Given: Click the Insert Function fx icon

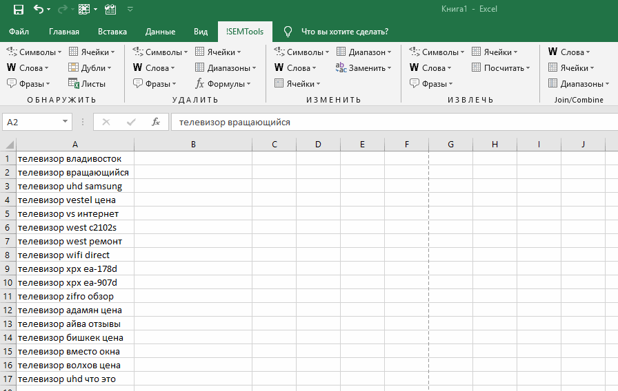Looking at the screenshot, I should point(156,122).
